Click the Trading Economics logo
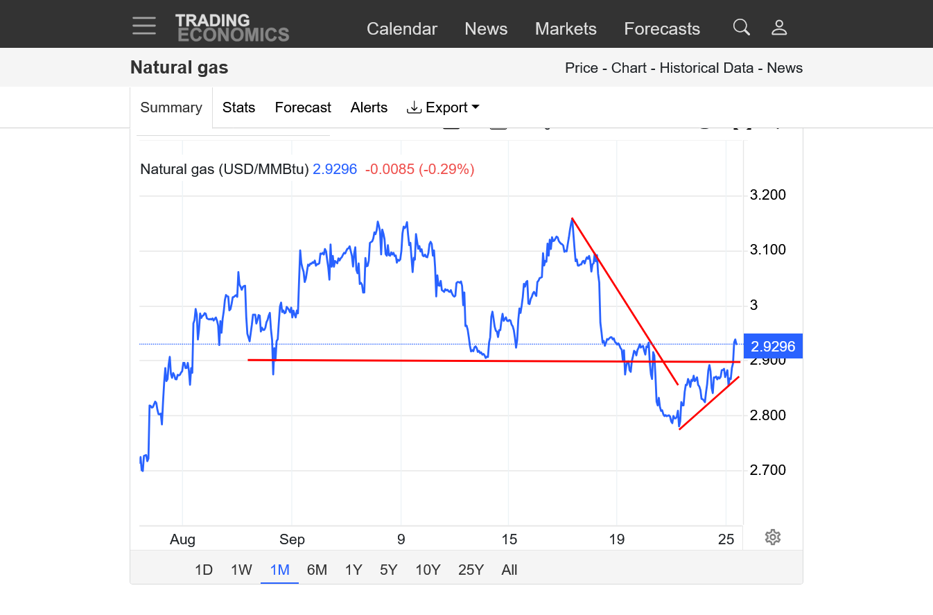Screen dimensions: 933x615 (x=232, y=28)
